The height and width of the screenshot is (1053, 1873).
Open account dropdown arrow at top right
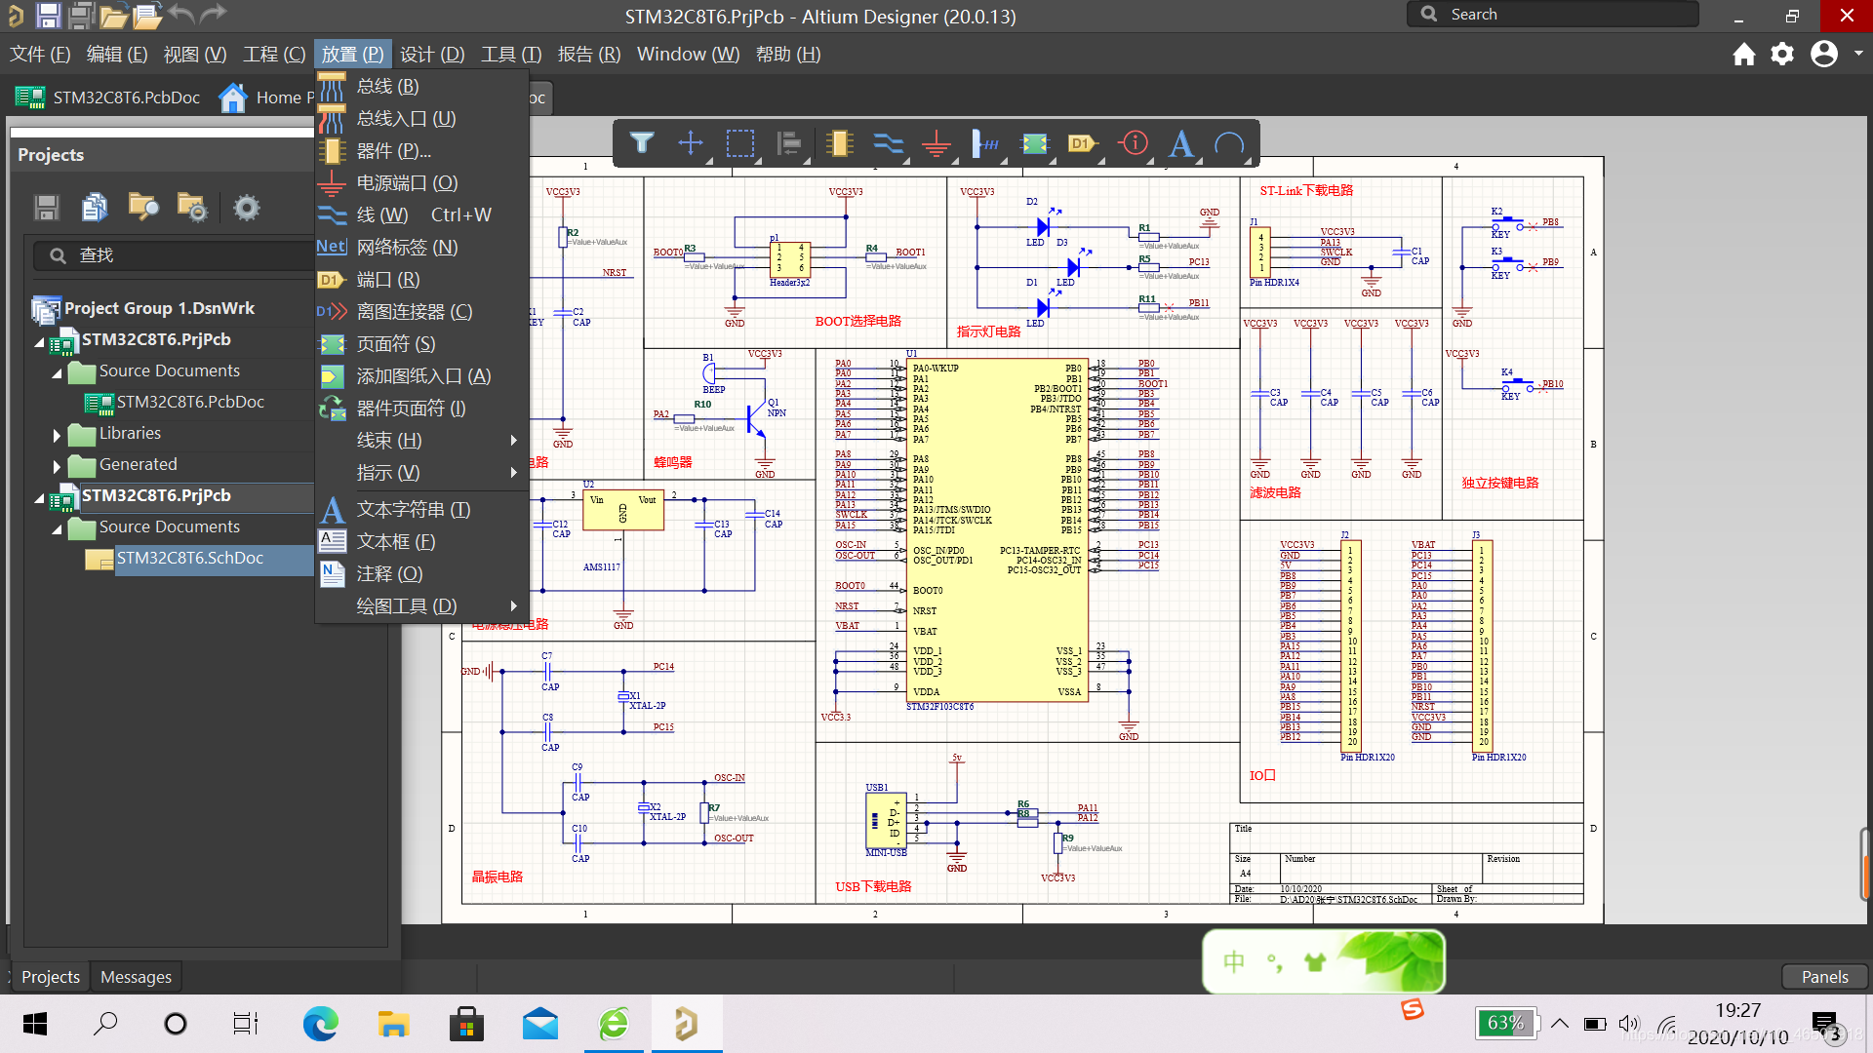[x=1858, y=54]
